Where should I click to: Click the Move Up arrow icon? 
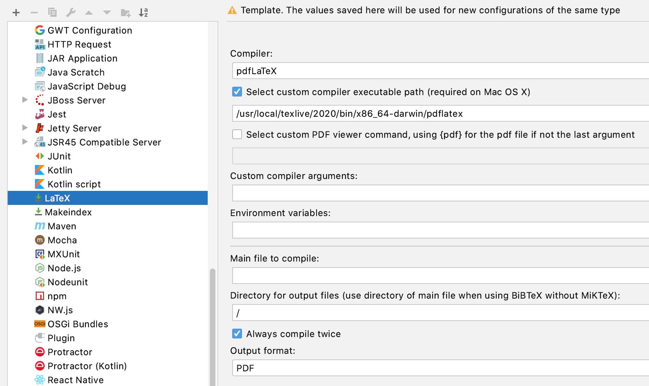pyautogui.click(x=89, y=12)
